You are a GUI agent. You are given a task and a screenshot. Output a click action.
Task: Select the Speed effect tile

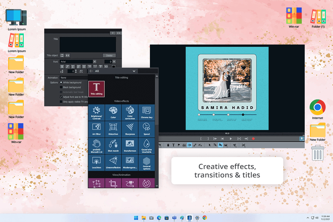click(x=147, y=129)
